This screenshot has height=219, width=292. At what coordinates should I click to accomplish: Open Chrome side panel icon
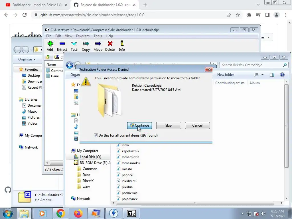267,15
